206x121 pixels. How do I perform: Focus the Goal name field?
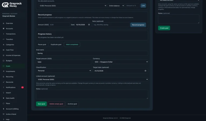point(92,53)
